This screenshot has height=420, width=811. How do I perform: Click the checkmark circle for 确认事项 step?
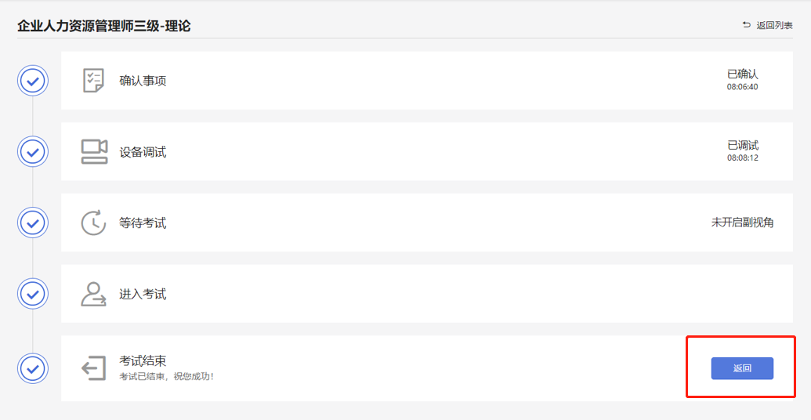pyautogui.click(x=33, y=81)
